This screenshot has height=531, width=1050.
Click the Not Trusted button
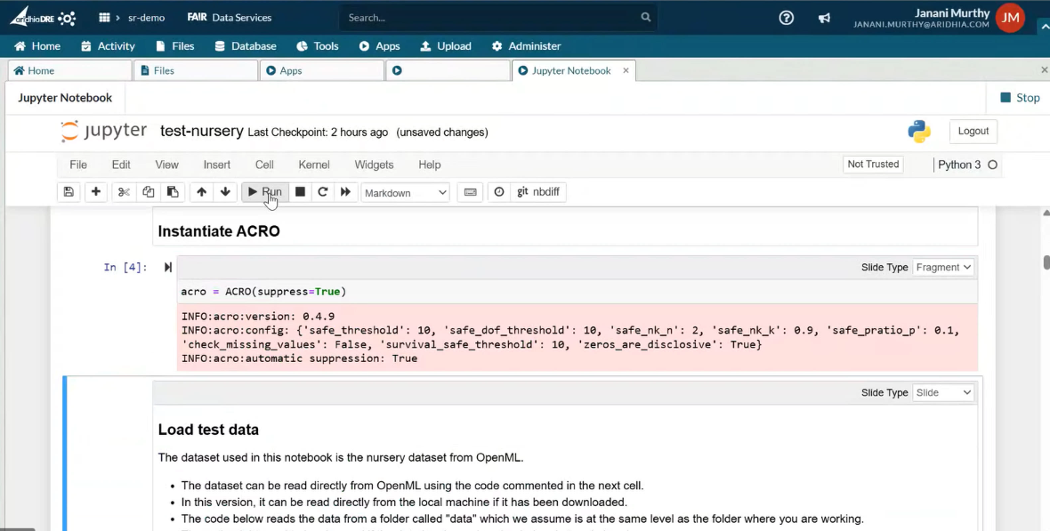coord(872,164)
